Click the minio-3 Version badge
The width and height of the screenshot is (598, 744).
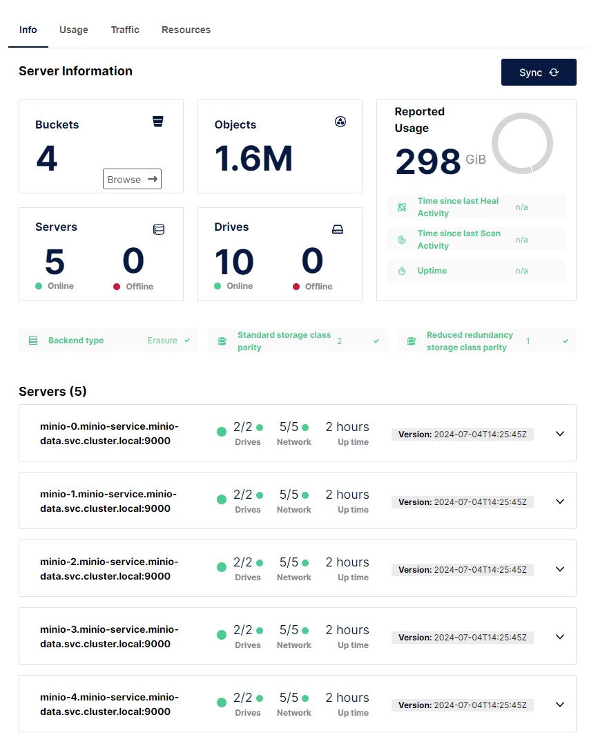pyautogui.click(x=463, y=638)
